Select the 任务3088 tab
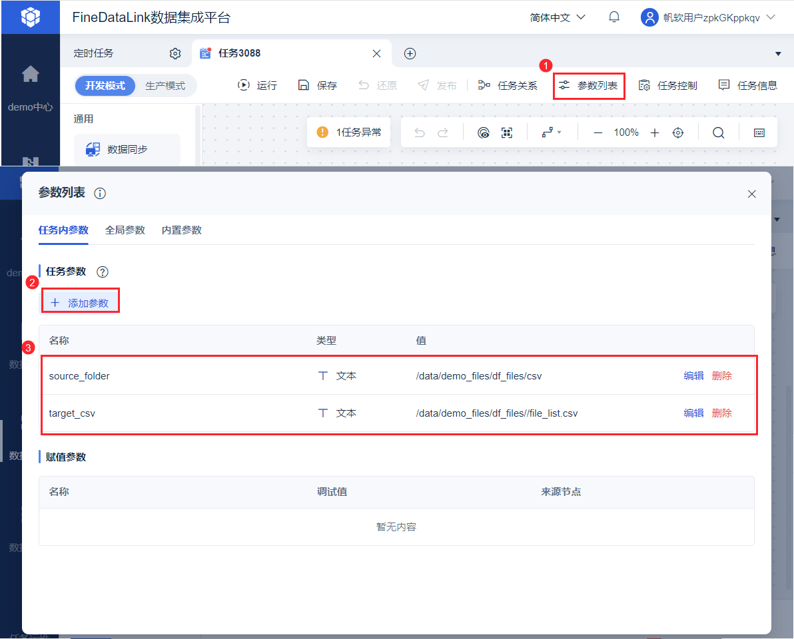794x639 pixels. [x=240, y=53]
